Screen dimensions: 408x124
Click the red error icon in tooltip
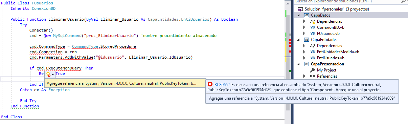210,84
